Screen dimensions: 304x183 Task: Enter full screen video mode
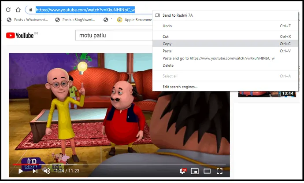[219, 171]
